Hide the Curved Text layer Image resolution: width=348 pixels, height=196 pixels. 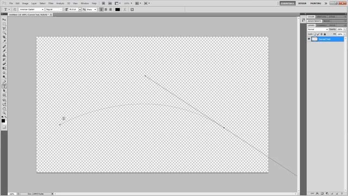click(309, 39)
